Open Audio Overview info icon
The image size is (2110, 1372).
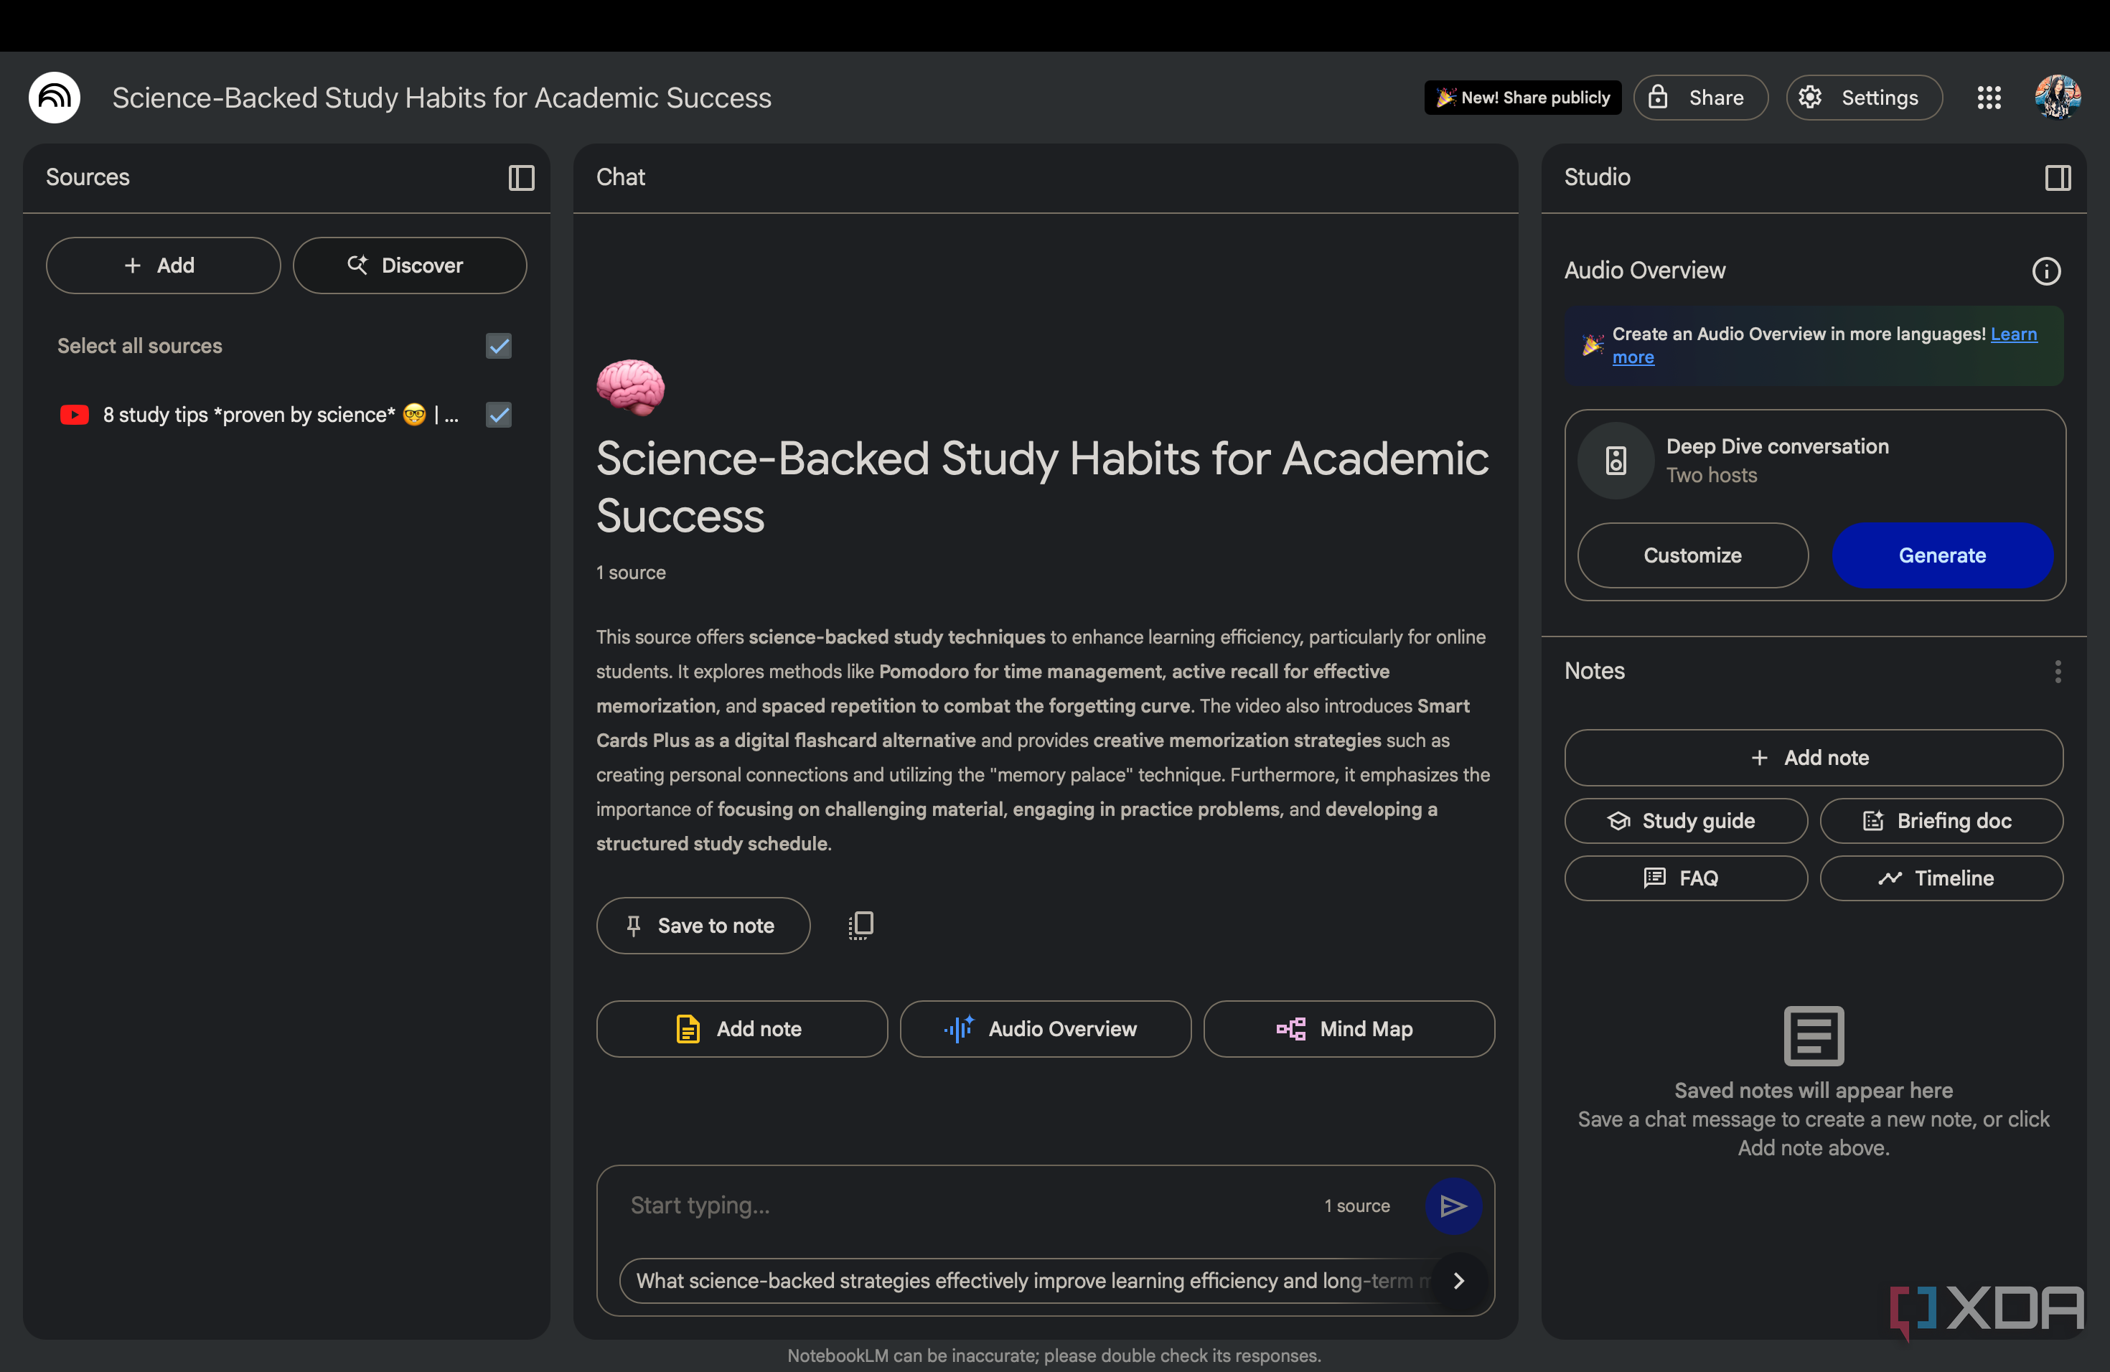pos(2046,271)
